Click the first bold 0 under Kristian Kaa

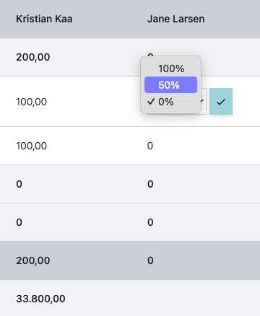click(19, 184)
